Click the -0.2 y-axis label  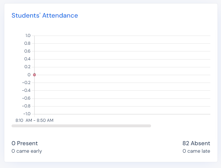point(26,83)
